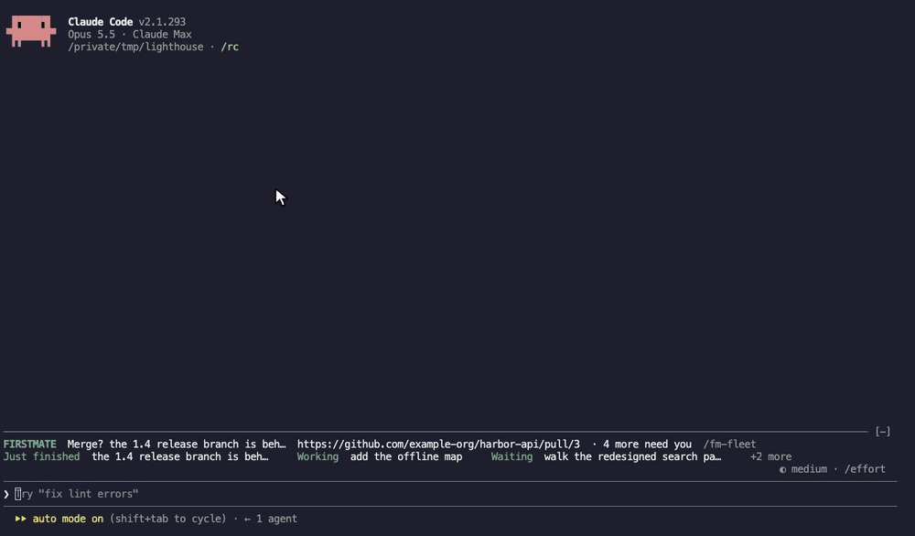Click the 'Claude Code' title text
This screenshot has width=915, height=536.
[x=101, y=22]
